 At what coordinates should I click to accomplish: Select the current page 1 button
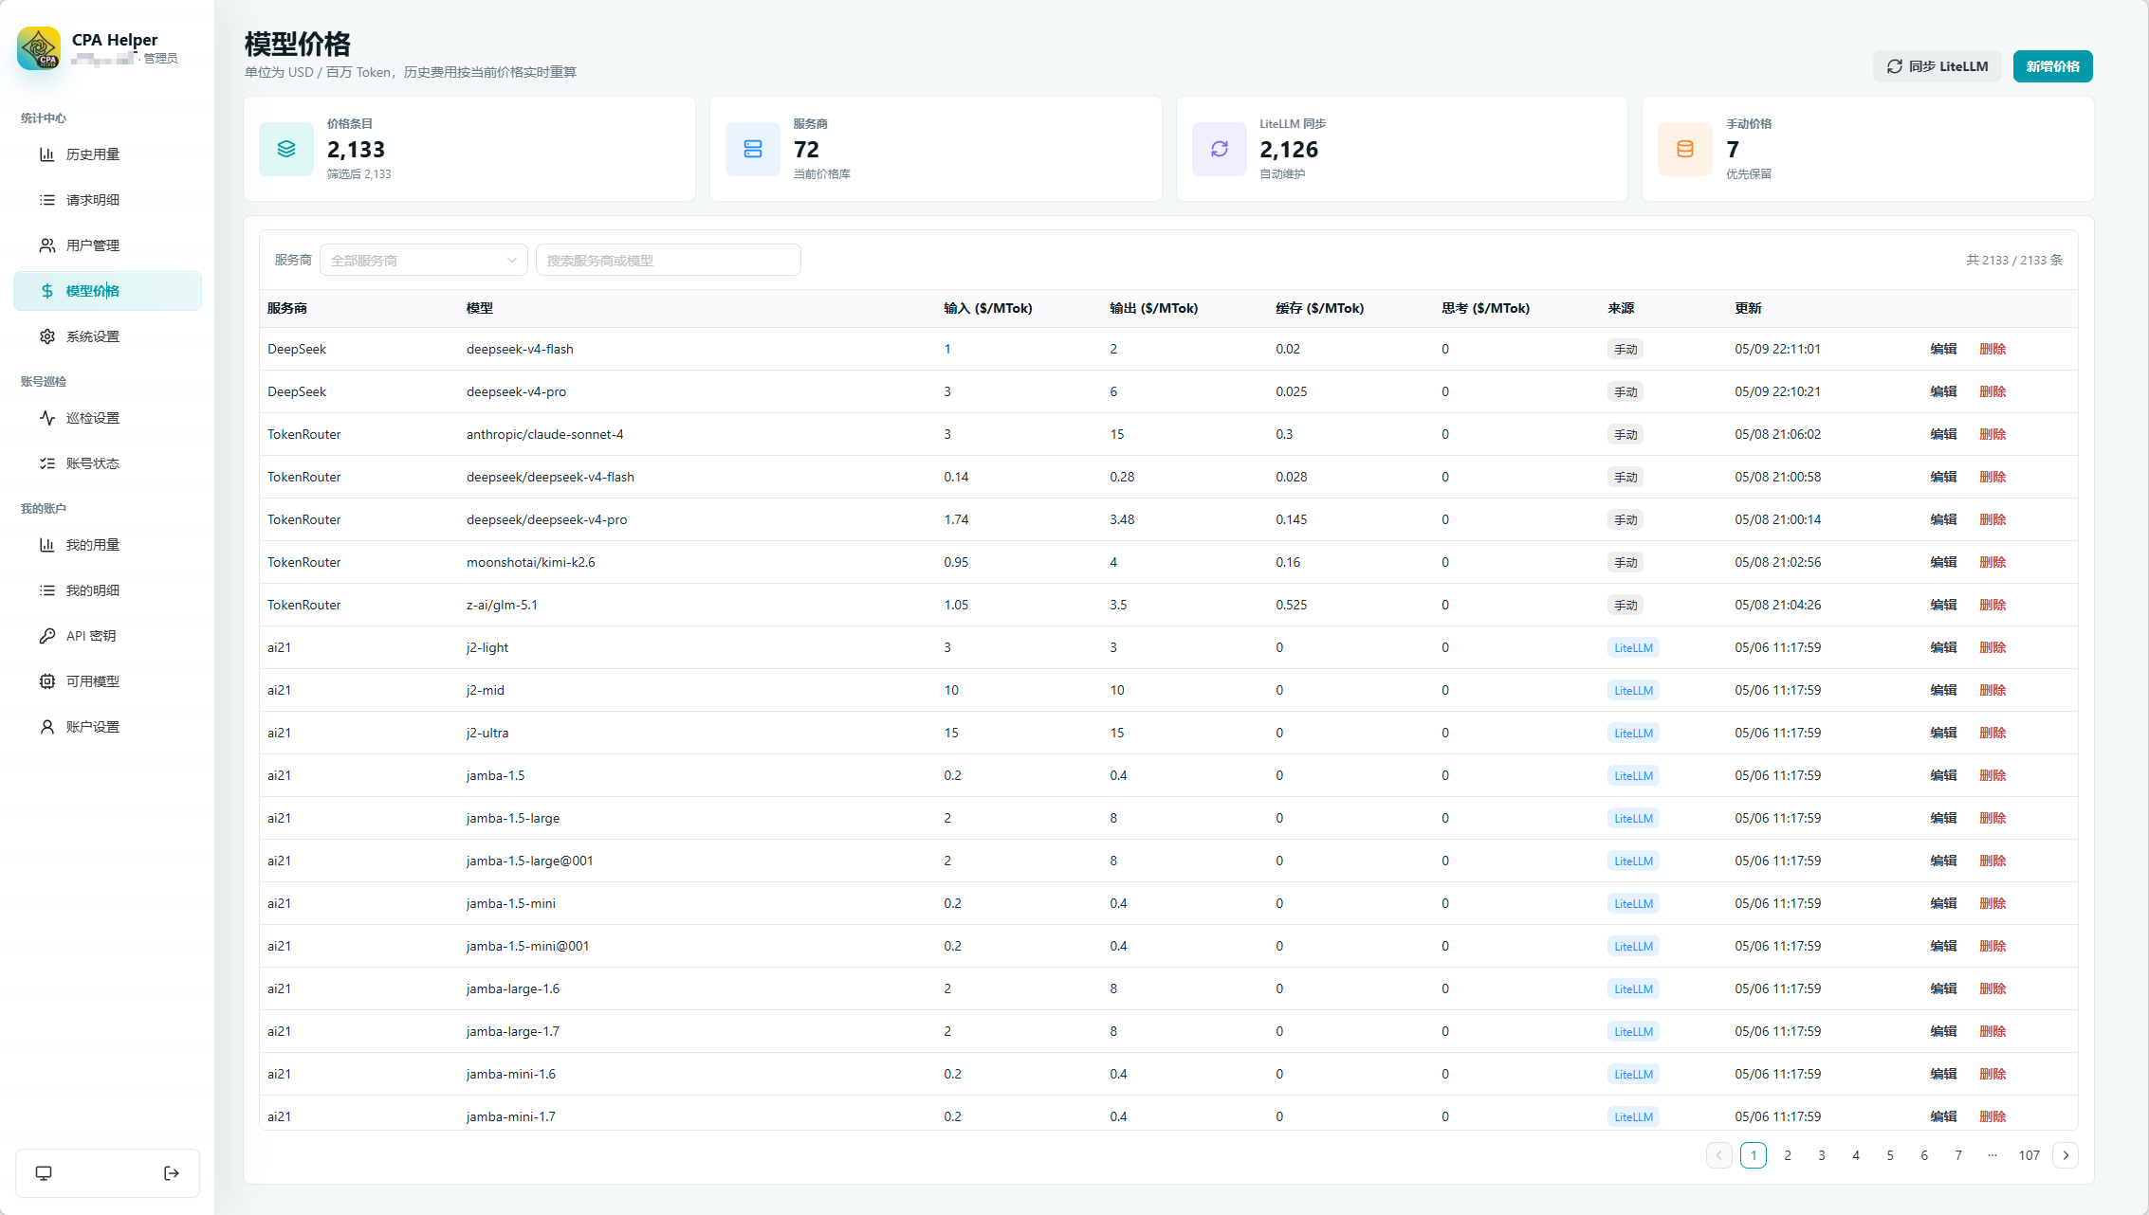click(1754, 1155)
